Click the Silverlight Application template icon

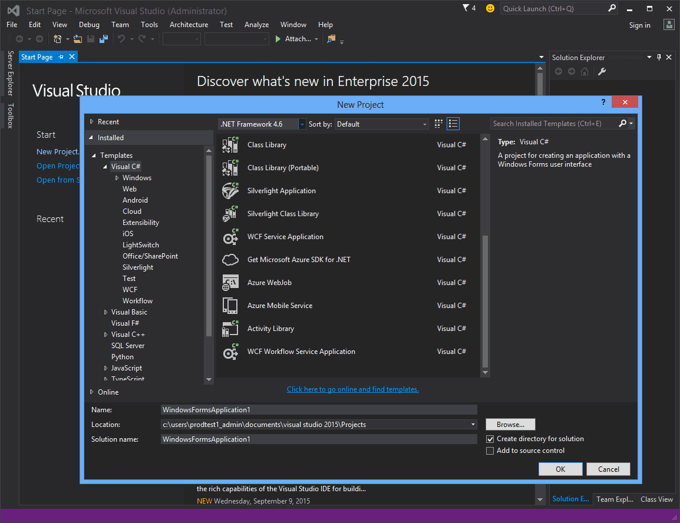click(230, 191)
